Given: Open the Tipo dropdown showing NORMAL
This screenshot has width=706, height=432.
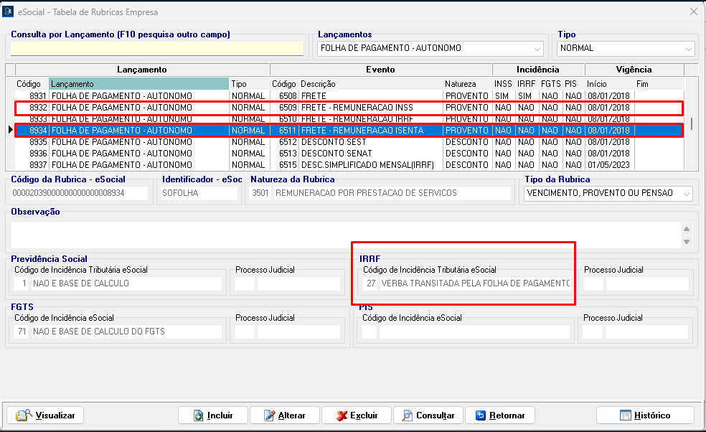Looking at the screenshot, I should click(x=689, y=49).
